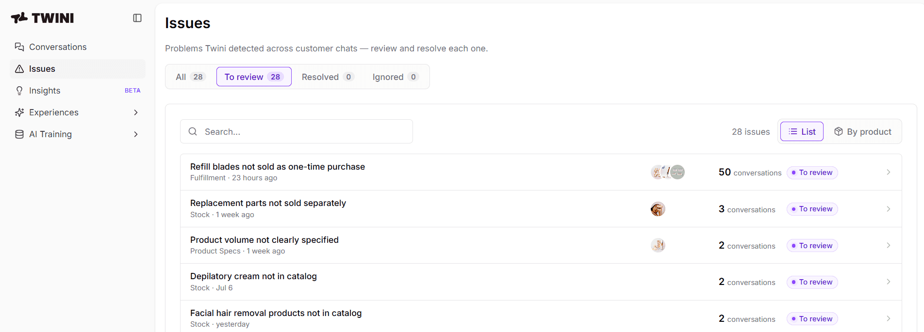The image size is (924, 332).
Task: Open Conversations in the sidebar
Action: pyautogui.click(x=78, y=47)
